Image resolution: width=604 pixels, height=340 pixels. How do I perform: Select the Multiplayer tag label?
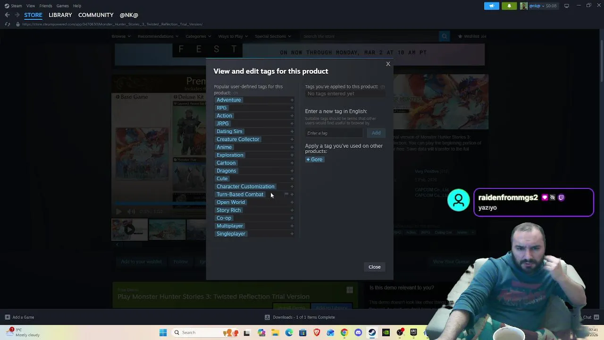(x=230, y=226)
